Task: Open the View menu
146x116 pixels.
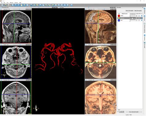Action: [7, 2]
